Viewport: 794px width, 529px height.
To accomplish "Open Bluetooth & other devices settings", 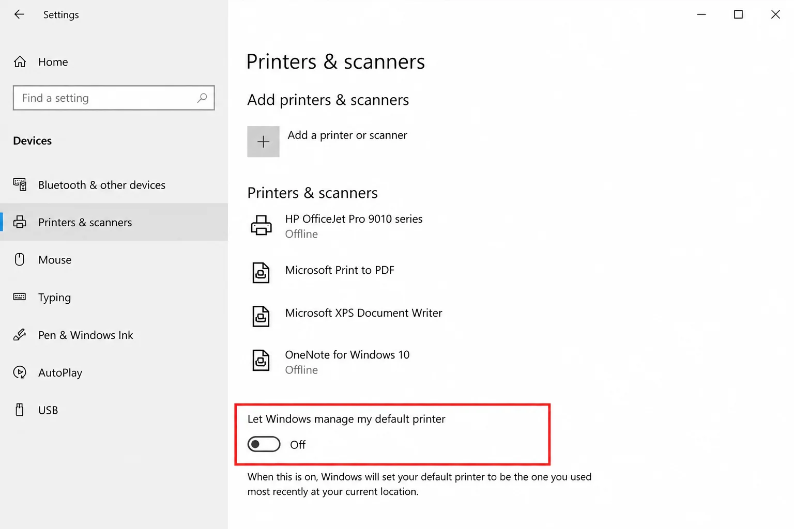I will 114,185.
